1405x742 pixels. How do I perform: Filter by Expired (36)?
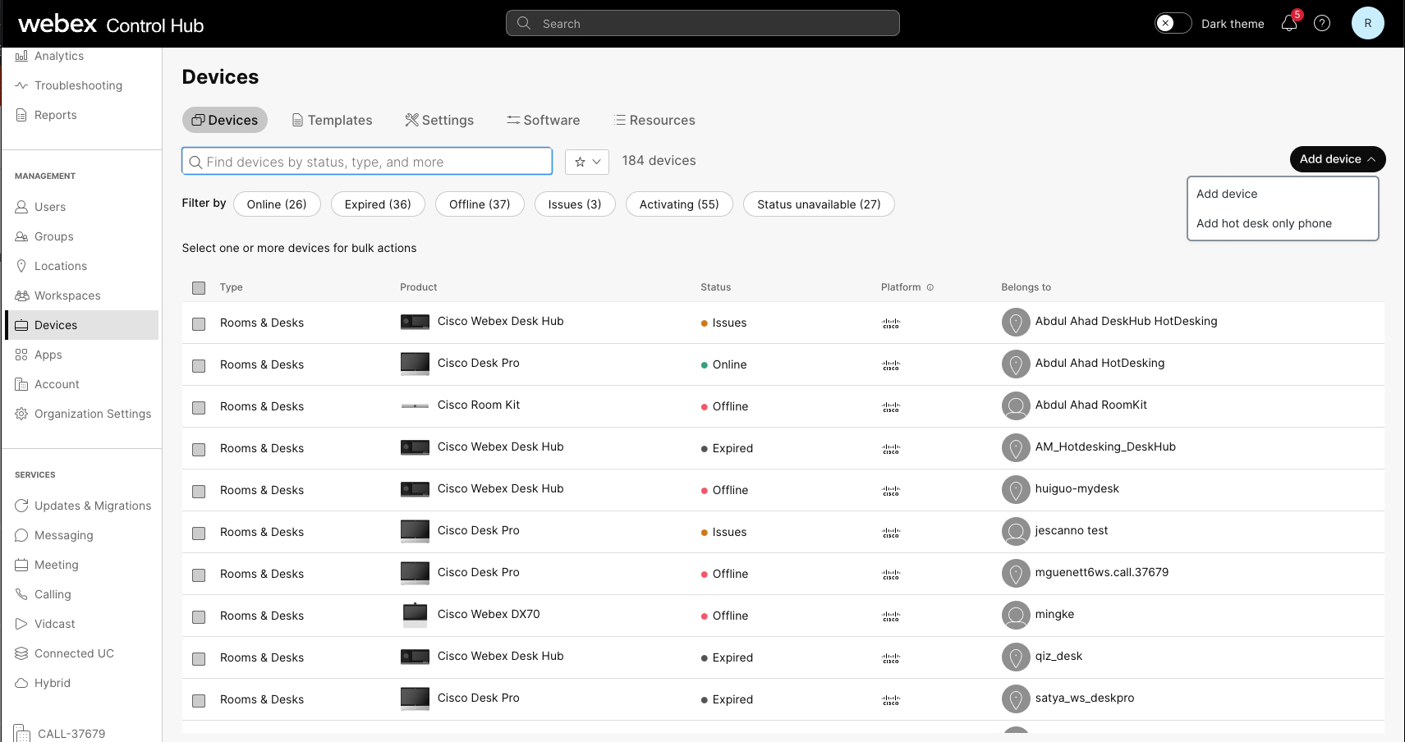pyautogui.click(x=378, y=204)
